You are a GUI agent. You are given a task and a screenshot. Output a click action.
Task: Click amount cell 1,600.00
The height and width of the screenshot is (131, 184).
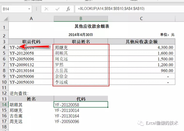141,53
